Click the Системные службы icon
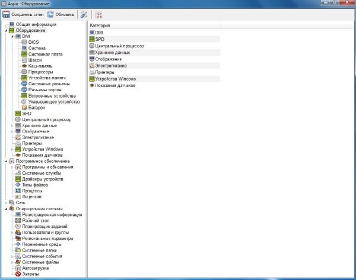 click(x=18, y=173)
